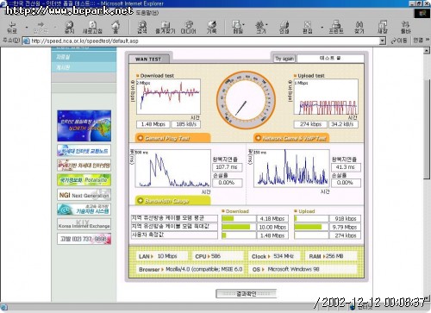Click inside the address URL field
The width and height of the screenshot is (431, 313).
point(201,41)
